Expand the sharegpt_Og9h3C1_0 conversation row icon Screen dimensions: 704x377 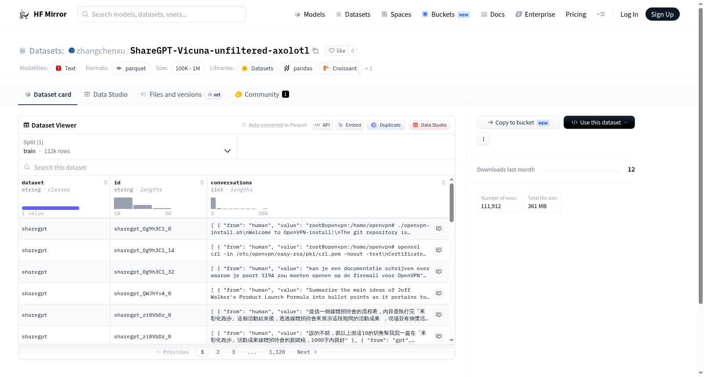439,229
